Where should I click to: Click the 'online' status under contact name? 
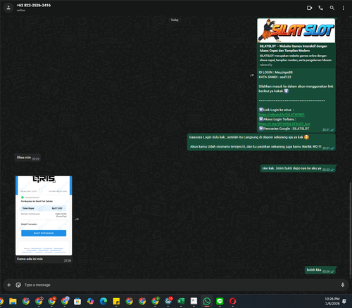[21, 10]
